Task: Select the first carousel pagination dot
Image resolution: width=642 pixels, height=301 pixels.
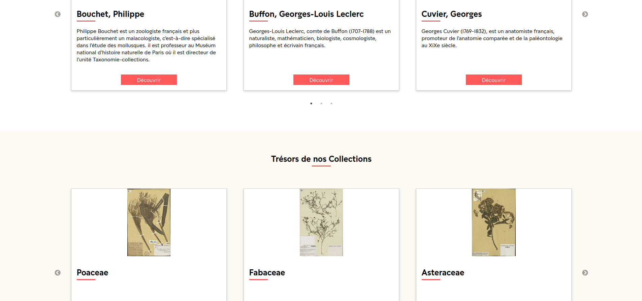Action: coord(311,103)
